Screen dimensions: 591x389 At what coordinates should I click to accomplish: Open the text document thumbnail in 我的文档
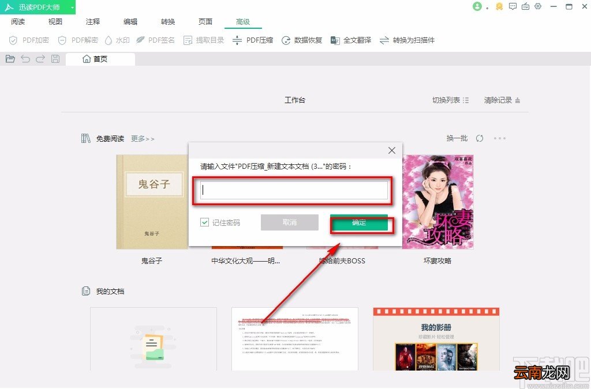click(x=295, y=339)
